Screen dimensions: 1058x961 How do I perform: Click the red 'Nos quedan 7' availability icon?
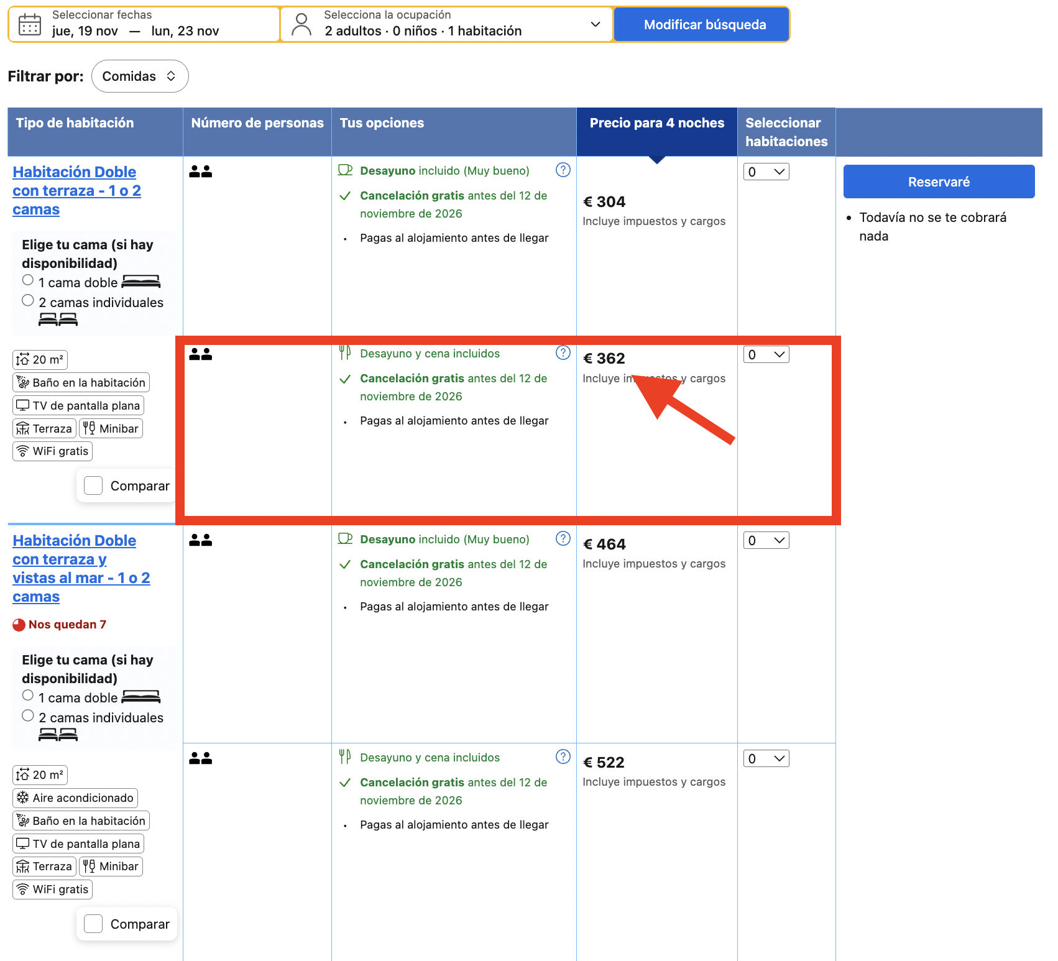[19, 625]
